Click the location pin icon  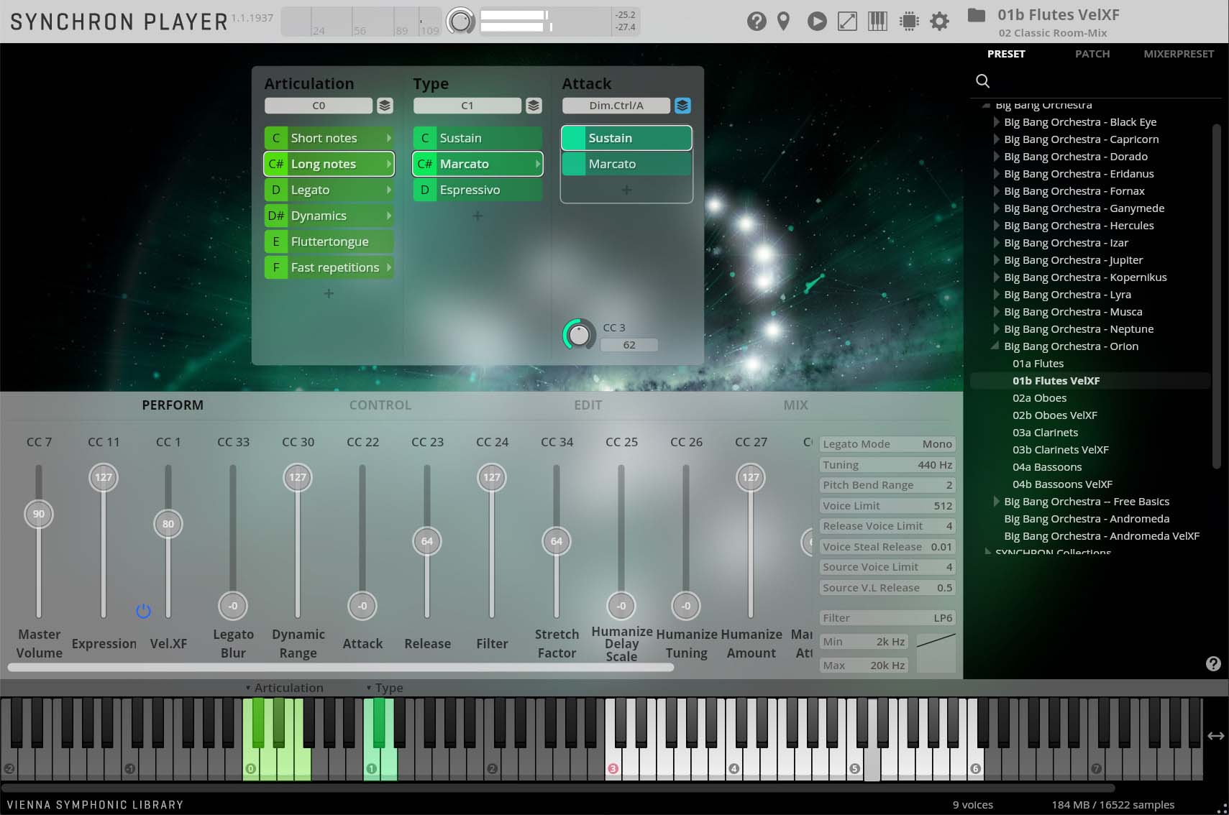784,22
